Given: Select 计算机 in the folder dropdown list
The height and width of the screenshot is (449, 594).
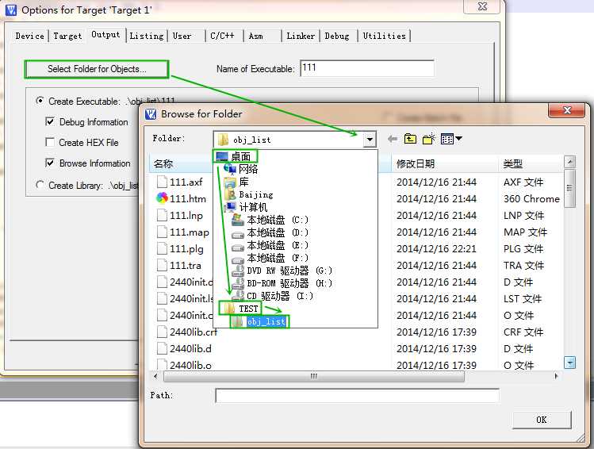Looking at the screenshot, I should [246, 207].
